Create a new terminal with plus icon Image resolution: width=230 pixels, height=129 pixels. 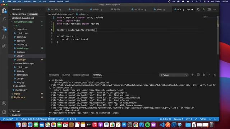click(x=193, y=75)
